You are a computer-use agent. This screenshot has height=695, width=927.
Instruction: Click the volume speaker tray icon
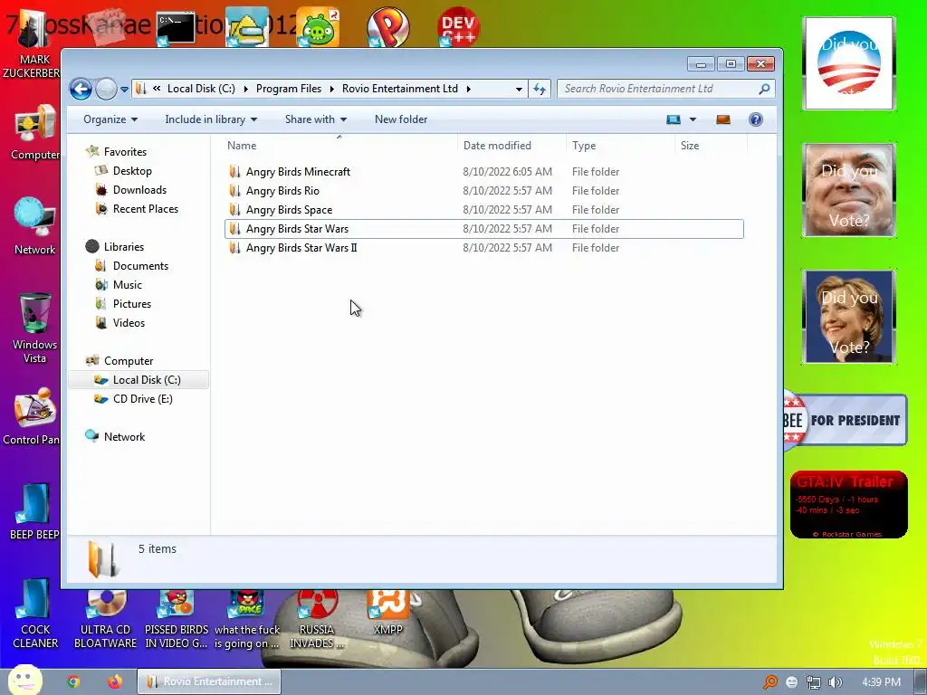coord(836,682)
